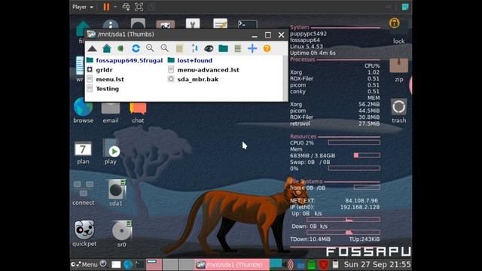Enter full screen mode in VMware Player
Image resolution: width=482 pixels, height=271 pixels.
pos(139,7)
